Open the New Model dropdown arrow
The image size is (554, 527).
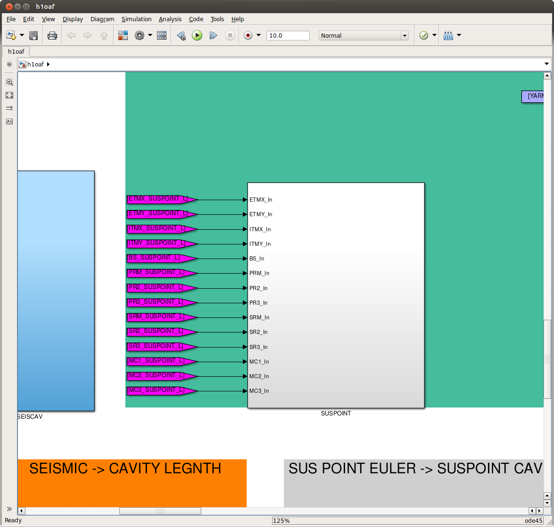coord(22,35)
